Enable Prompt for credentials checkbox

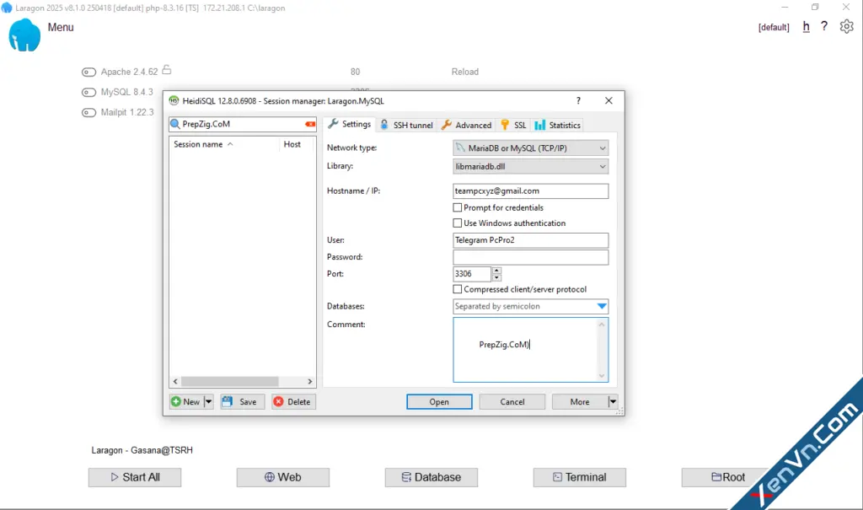click(x=458, y=207)
